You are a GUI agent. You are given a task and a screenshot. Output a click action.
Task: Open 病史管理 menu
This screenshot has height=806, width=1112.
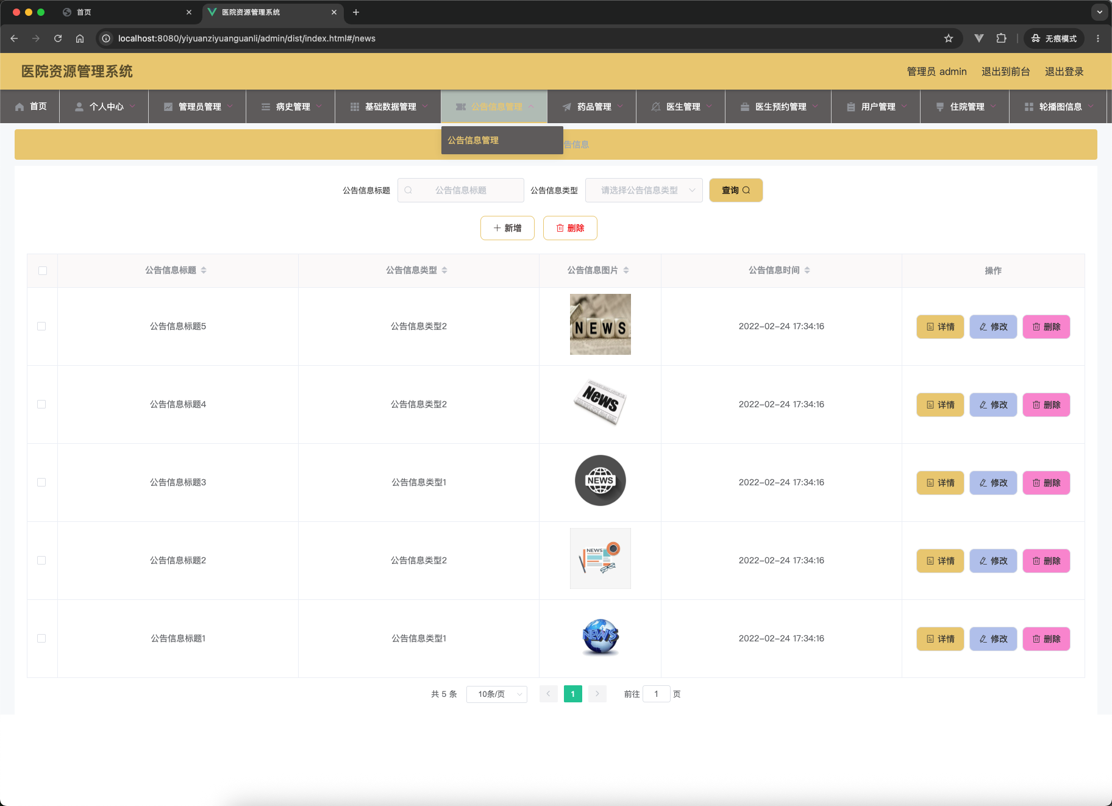click(x=291, y=107)
